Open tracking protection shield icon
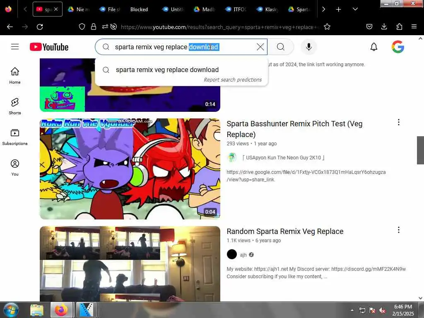 (82, 27)
